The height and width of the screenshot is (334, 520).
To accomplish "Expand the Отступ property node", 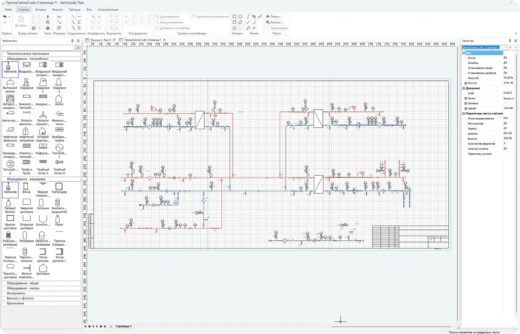I will (x=466, y=83).
